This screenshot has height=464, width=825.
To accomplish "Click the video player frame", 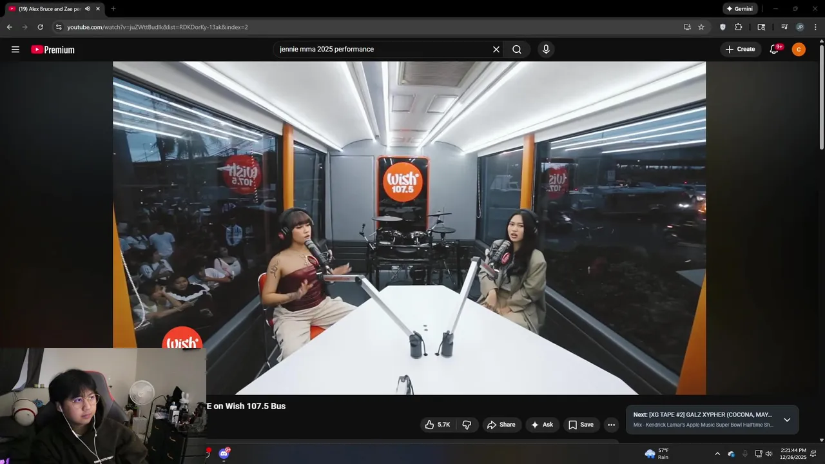I will pyautogui.click(x=409, y=228).
